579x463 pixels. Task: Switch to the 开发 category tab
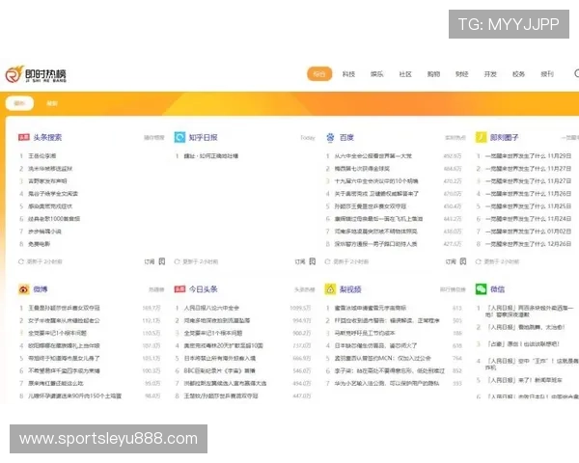(x=490, y=74)
